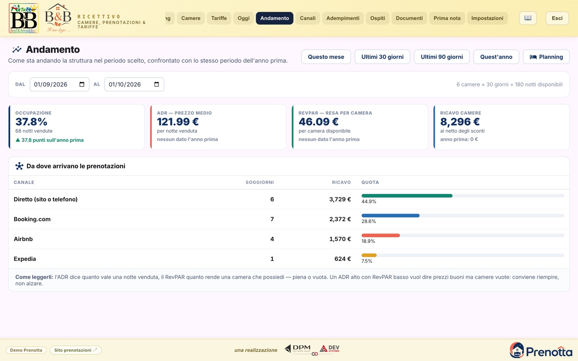
Task: Click the 2,372 € revenue value
Action: (x=340, y=219)
